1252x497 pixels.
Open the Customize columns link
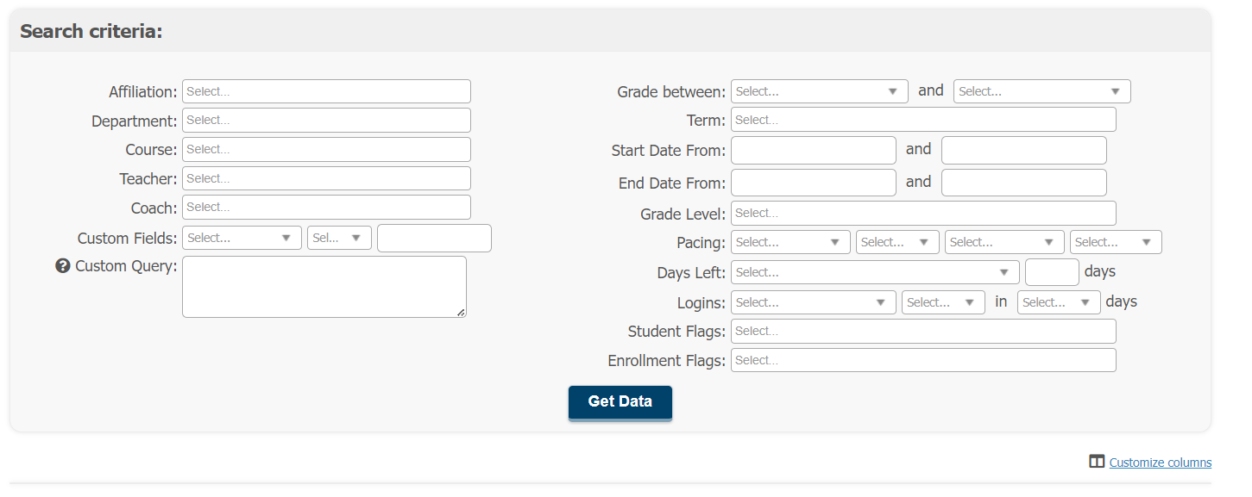[x=1160, y=463]
